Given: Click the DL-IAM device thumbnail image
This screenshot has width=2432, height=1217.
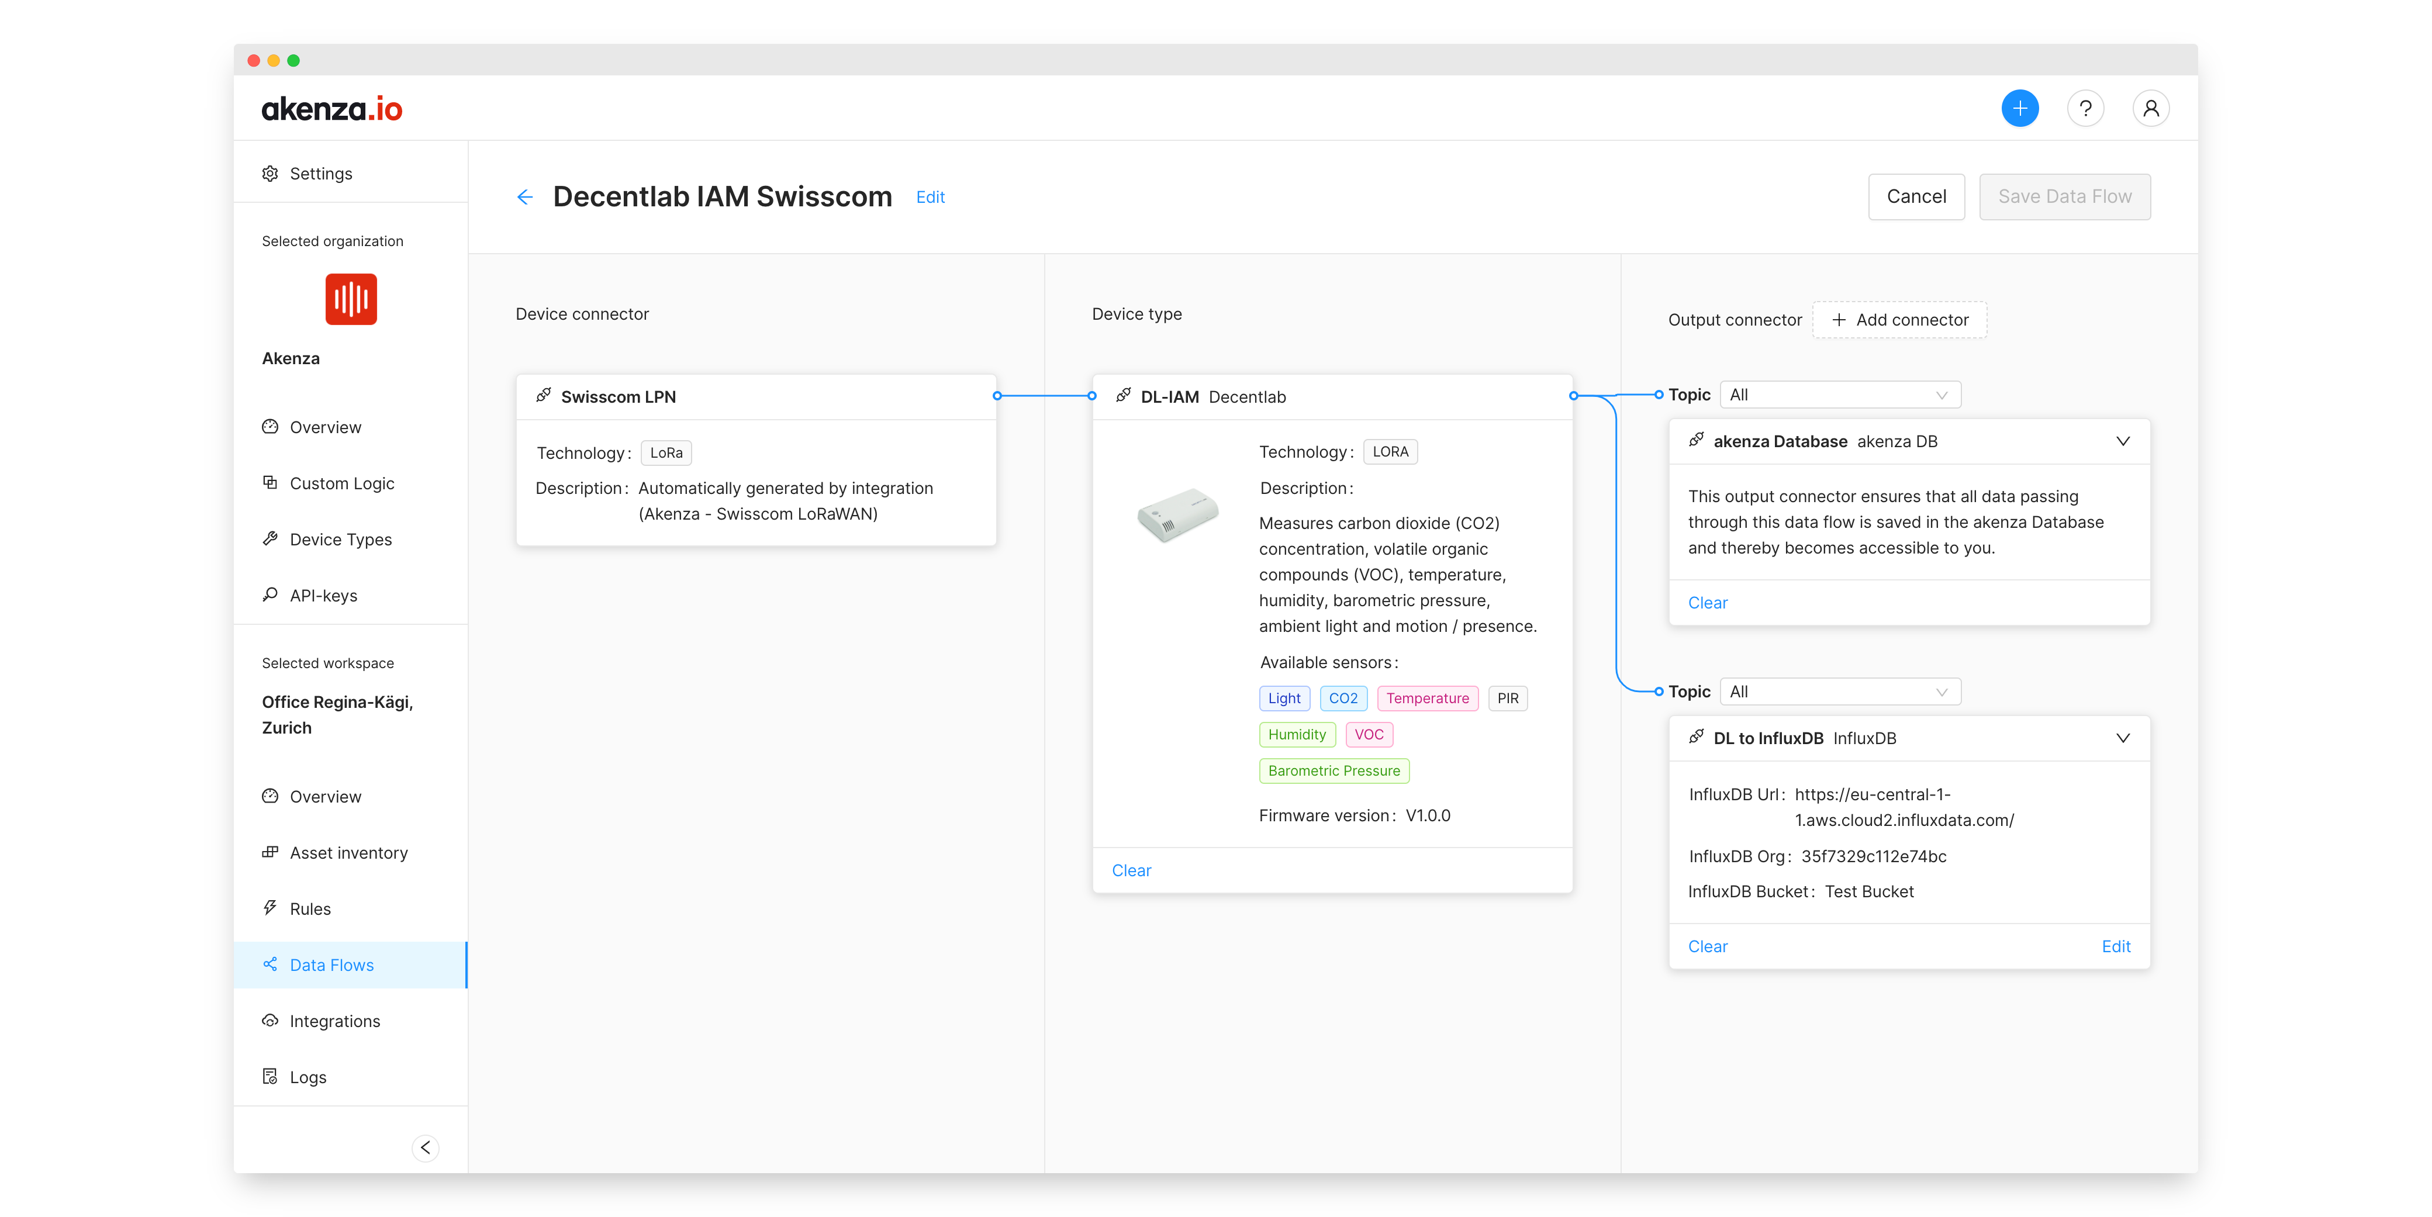Looking at the screenshot, I should coord(1177,514).
